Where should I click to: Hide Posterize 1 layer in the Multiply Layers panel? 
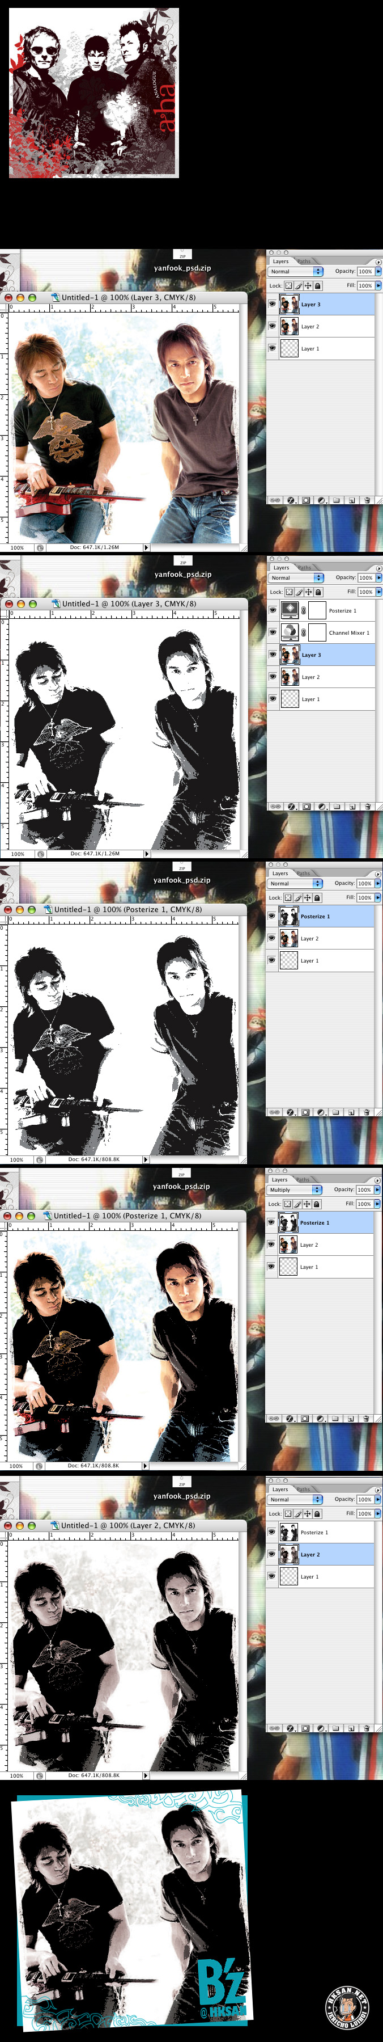click(272, 1222)
